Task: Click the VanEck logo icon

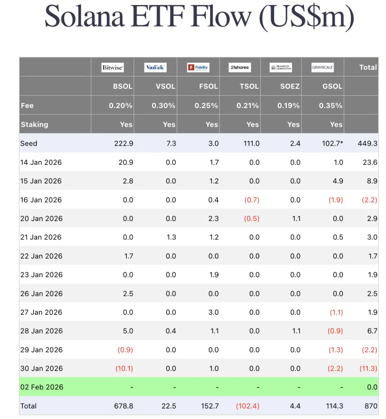Action: pos(155,68)
